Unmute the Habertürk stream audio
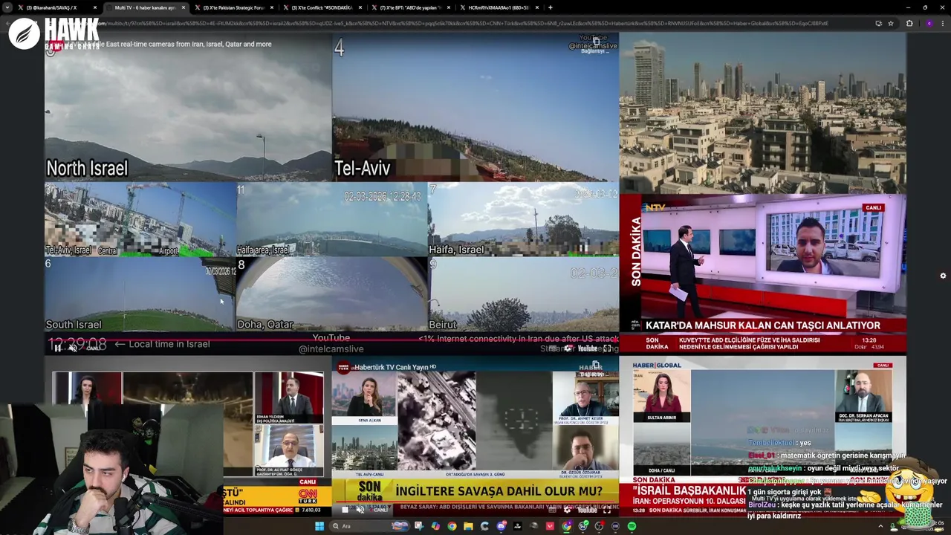This screenshot has width=951, height=535. 360,510
